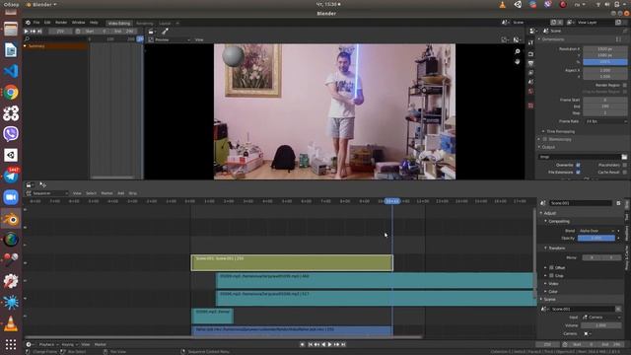Click the pan hand gizmo in preview
Image resolution: width=631 pixels, height=355 pixels.
[518, 61]
